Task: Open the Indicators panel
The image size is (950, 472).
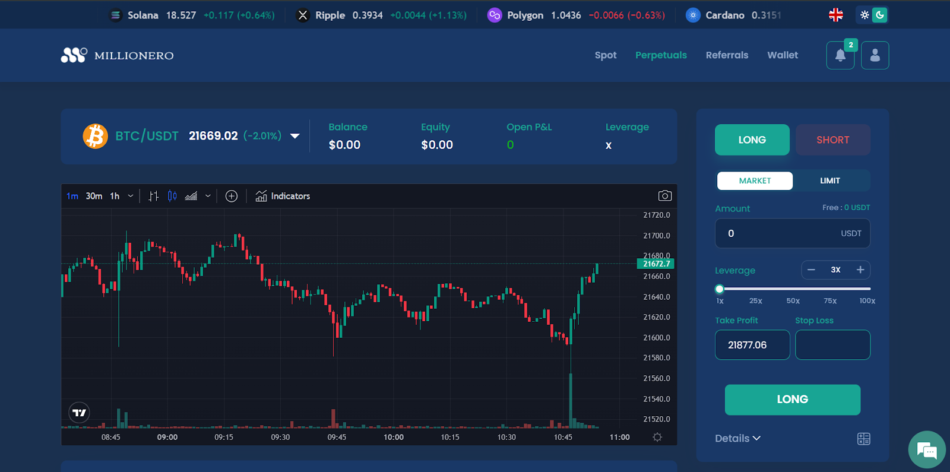Action: click(283, 196)
